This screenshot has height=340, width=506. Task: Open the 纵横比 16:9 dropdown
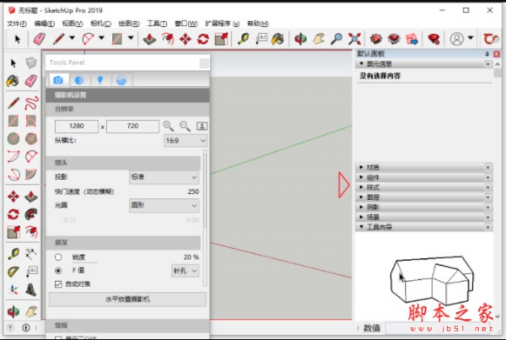[x=186, y=141]
